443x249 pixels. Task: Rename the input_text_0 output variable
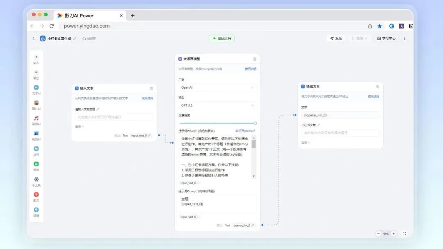149,136
